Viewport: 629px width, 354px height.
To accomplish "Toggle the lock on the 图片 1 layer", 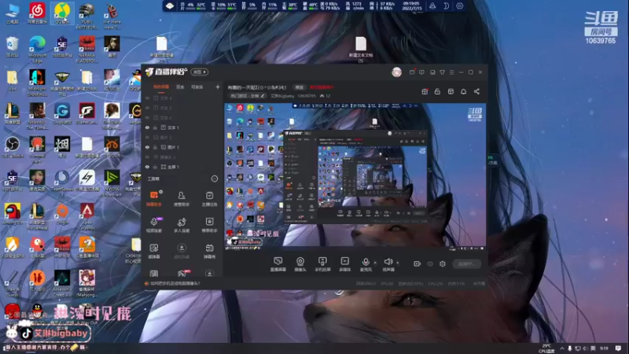I will [x=155, y=147].
